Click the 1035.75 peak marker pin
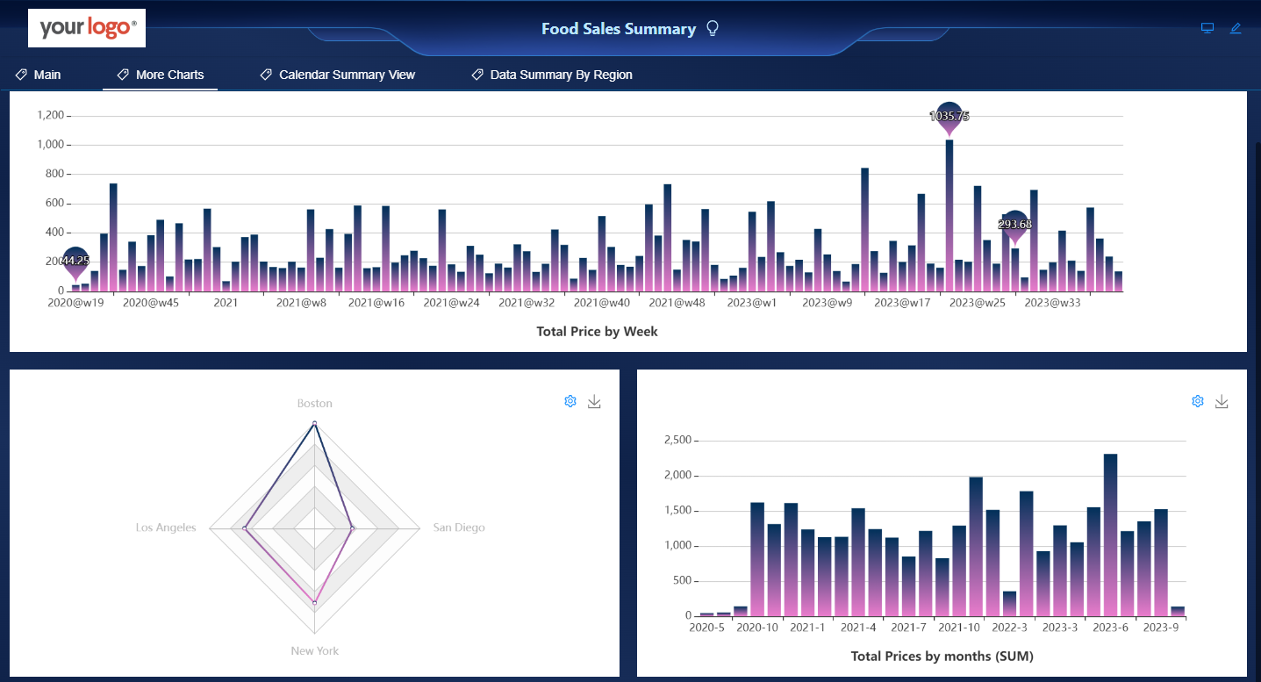This screenshot has height=682, width=1261. click(949, 118)
